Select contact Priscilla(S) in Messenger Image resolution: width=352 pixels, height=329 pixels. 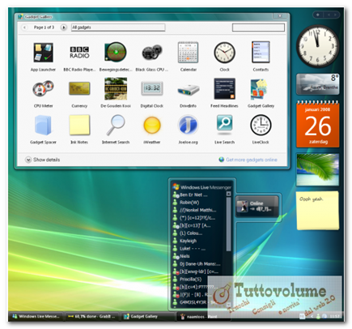coord(190,279)
